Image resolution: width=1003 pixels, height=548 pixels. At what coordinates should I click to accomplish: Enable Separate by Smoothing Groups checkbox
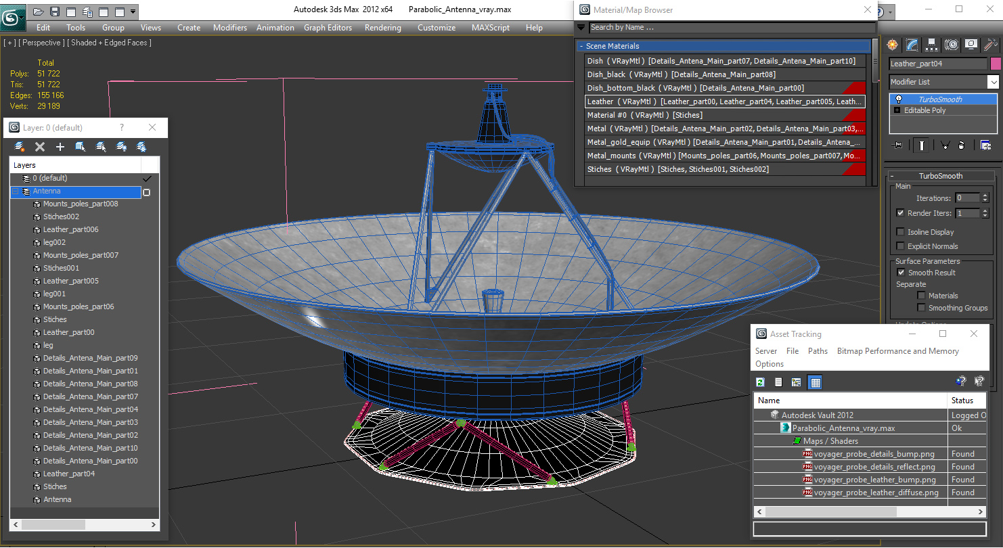pos(921,308)
